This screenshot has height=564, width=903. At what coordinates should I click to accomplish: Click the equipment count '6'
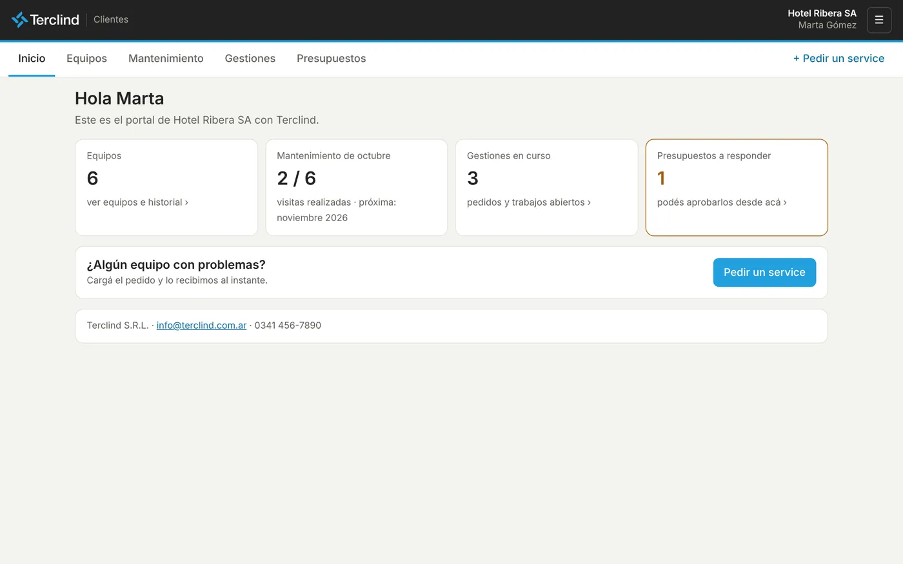point(92,178)
